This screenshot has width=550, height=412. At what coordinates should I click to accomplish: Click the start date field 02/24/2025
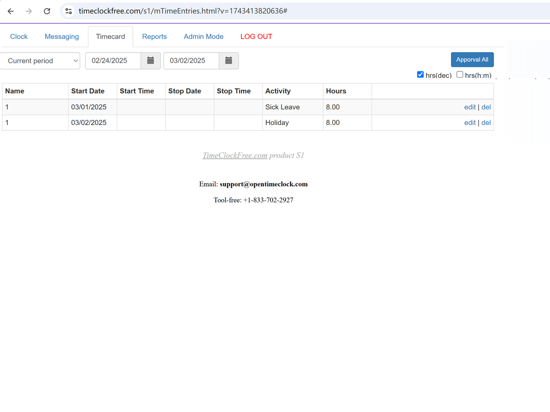coord(113,61)
